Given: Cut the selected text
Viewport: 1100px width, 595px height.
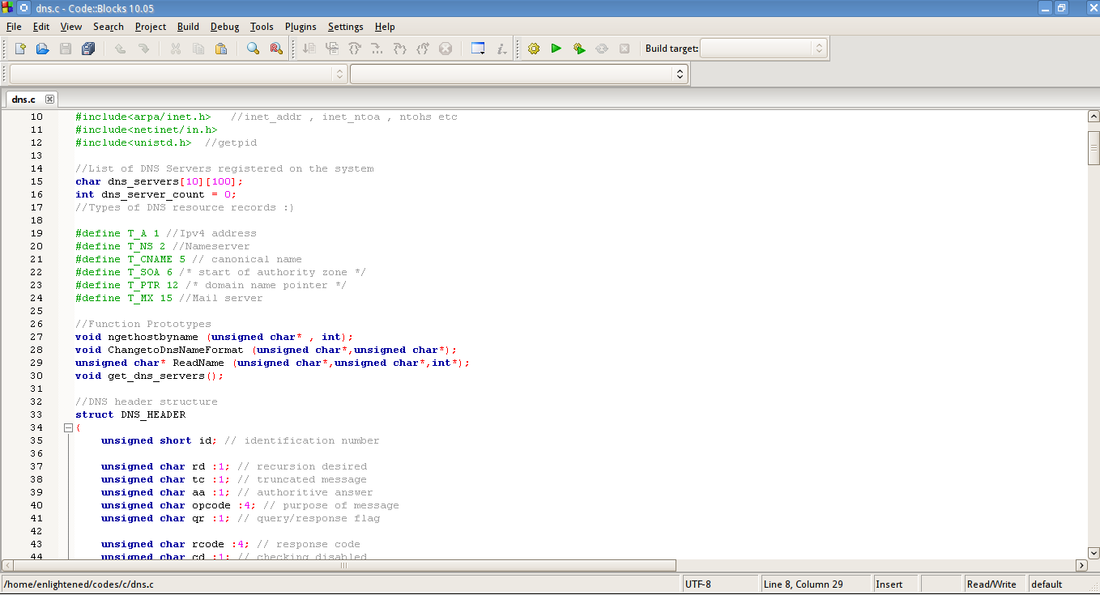Looking at the screenshot, I should tap(175, 49).
